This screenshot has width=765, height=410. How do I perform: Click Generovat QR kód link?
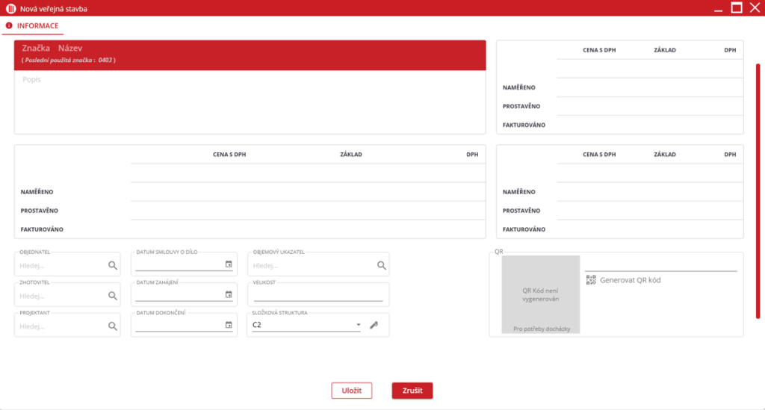point(630,280)
